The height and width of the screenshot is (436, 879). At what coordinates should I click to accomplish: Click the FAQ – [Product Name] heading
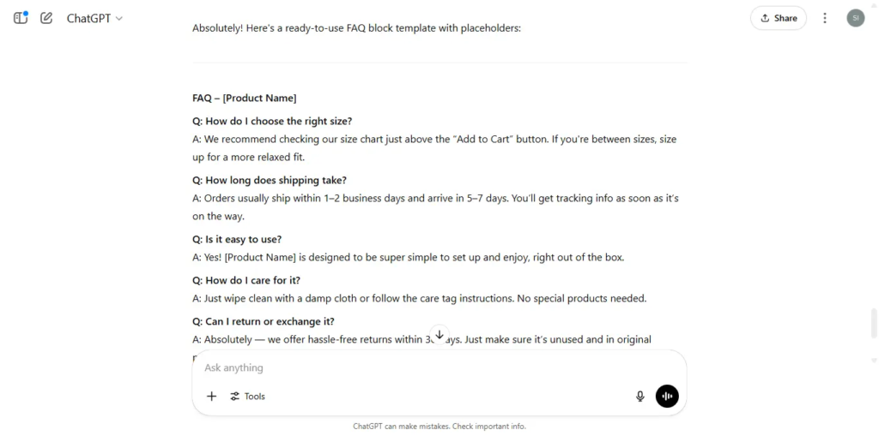245,98
